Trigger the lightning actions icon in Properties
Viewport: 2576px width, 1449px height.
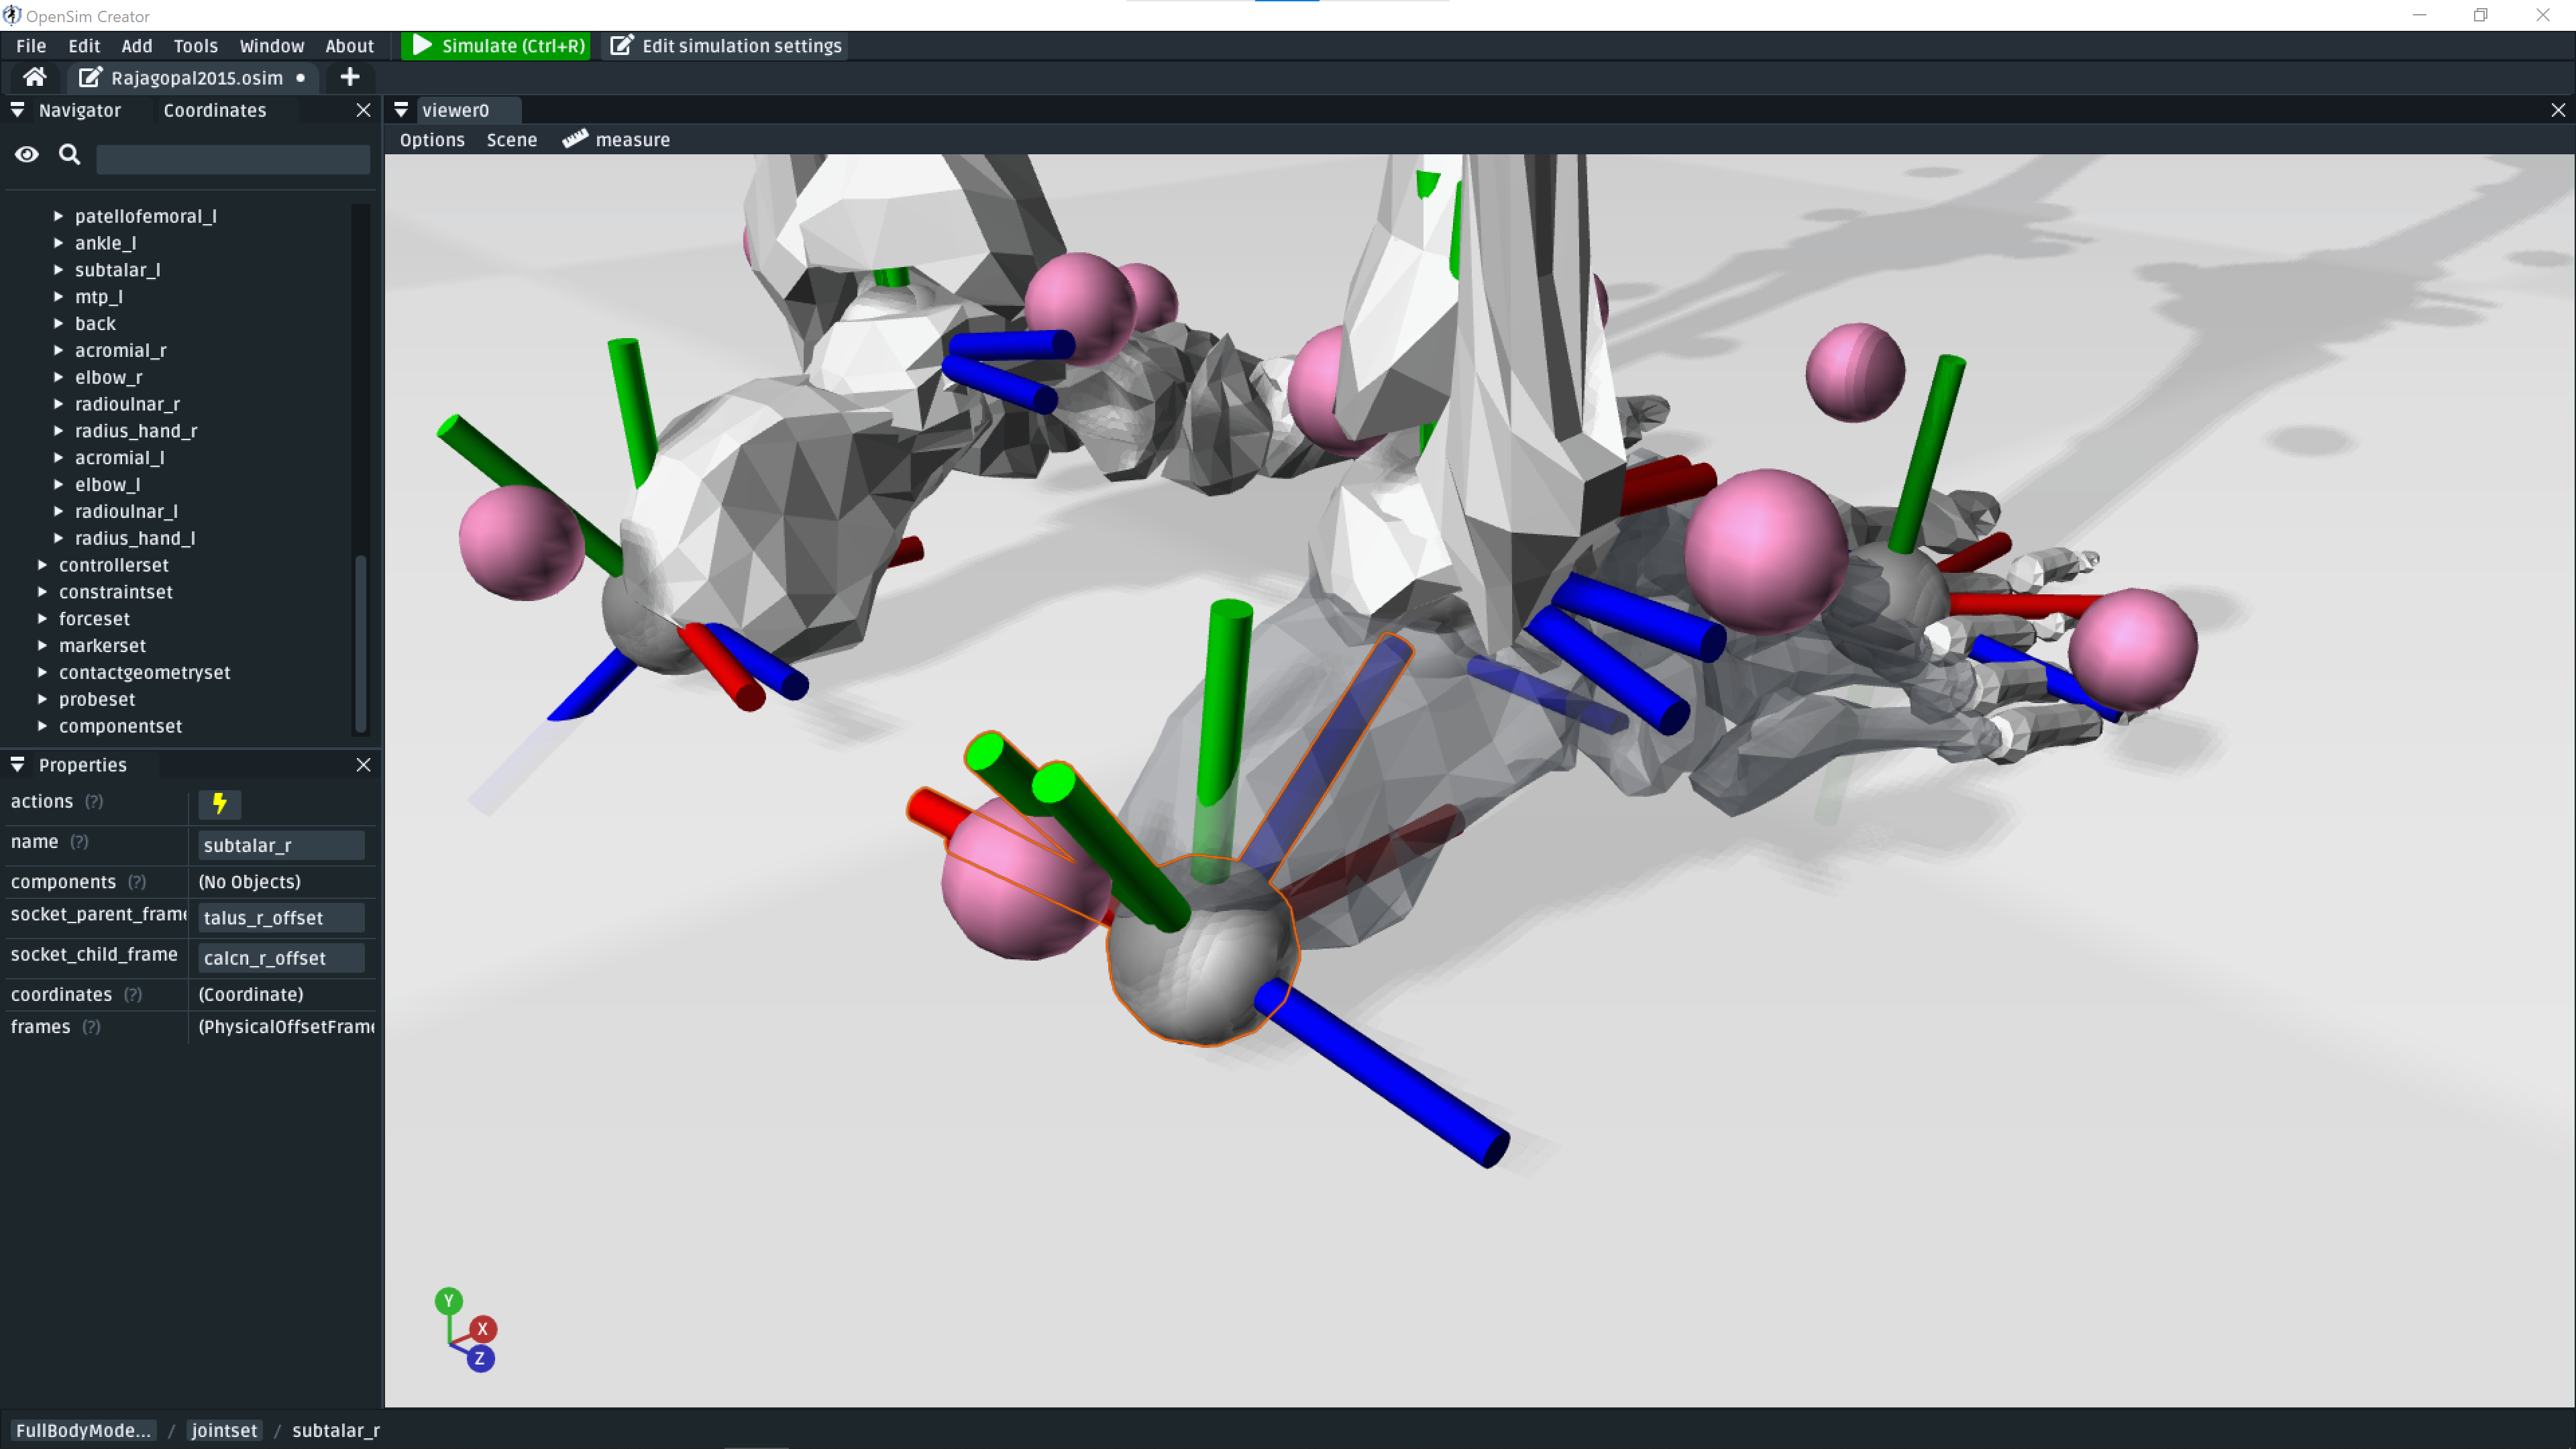[220, 804]
